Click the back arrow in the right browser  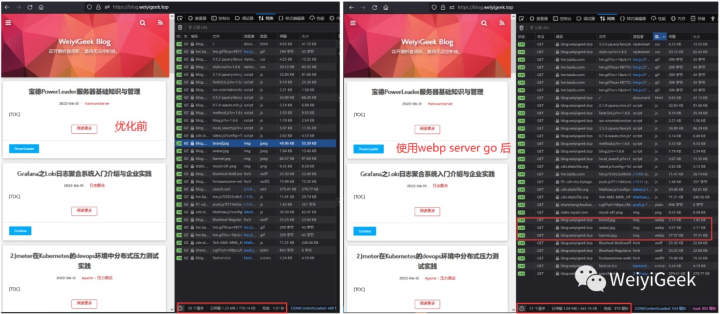(352, 7)
